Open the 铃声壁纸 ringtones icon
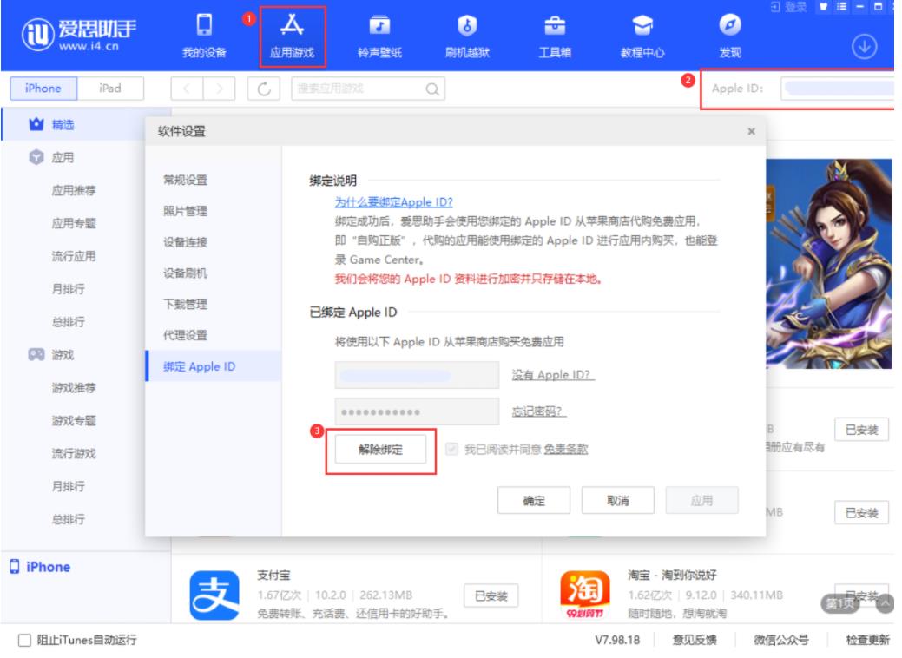The height and width of the screenshot is (658, 902). point(380,25)
